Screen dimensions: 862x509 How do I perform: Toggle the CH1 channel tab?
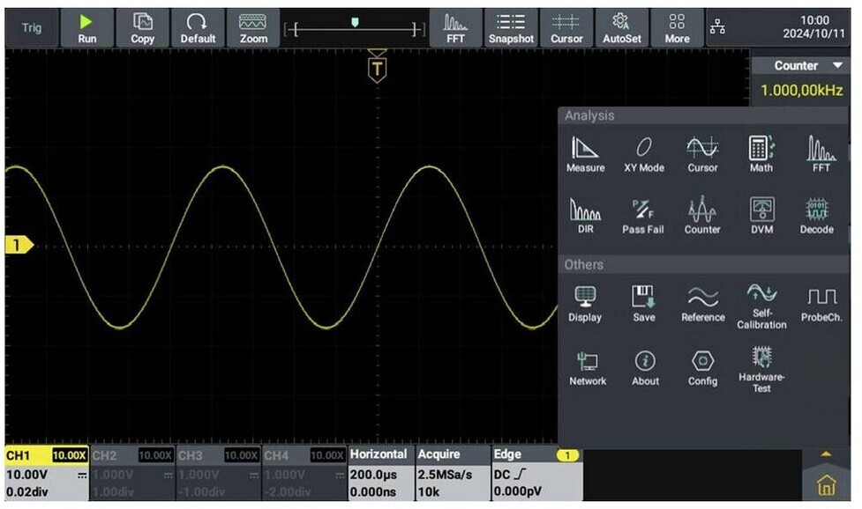pos(46,473)
